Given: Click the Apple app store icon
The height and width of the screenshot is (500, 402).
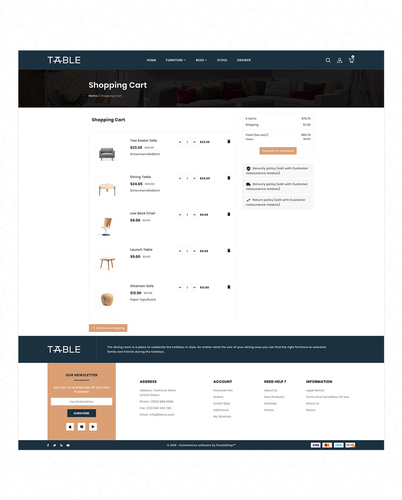Looking at the screenshot, I should click(x=70, y=427).
